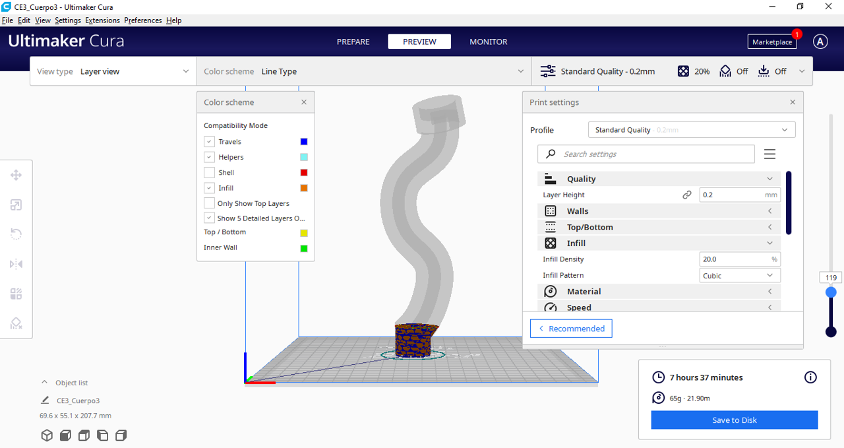This screenshot has width=844, height=448.
Task: Click the Infill Density value field
Action: pos(740,259)
